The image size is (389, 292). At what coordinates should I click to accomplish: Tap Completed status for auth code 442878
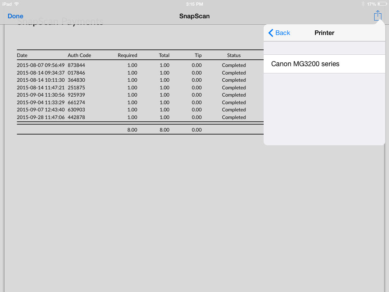(234, 117)
